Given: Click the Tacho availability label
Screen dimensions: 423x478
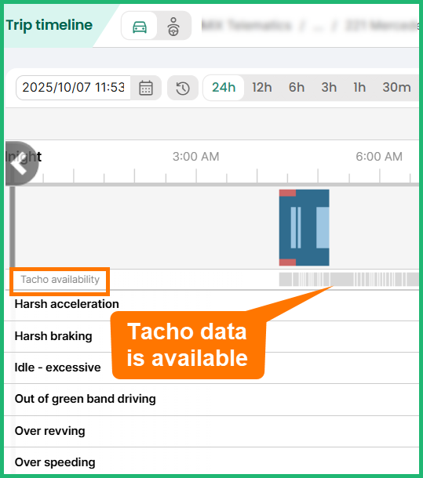Looking at the screenshot, I should pyautogui.click(x=60, y=280).
